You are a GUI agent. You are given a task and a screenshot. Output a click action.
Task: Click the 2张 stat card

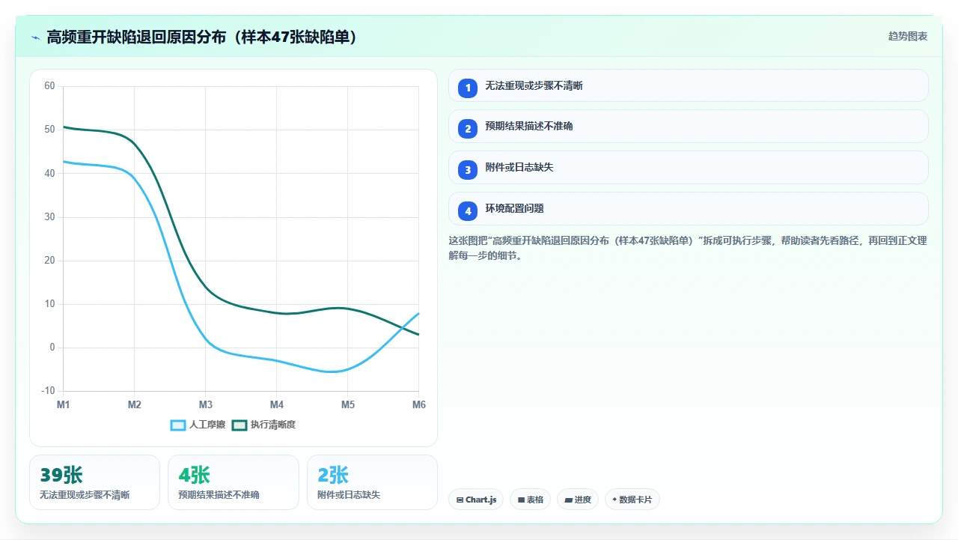372,482
